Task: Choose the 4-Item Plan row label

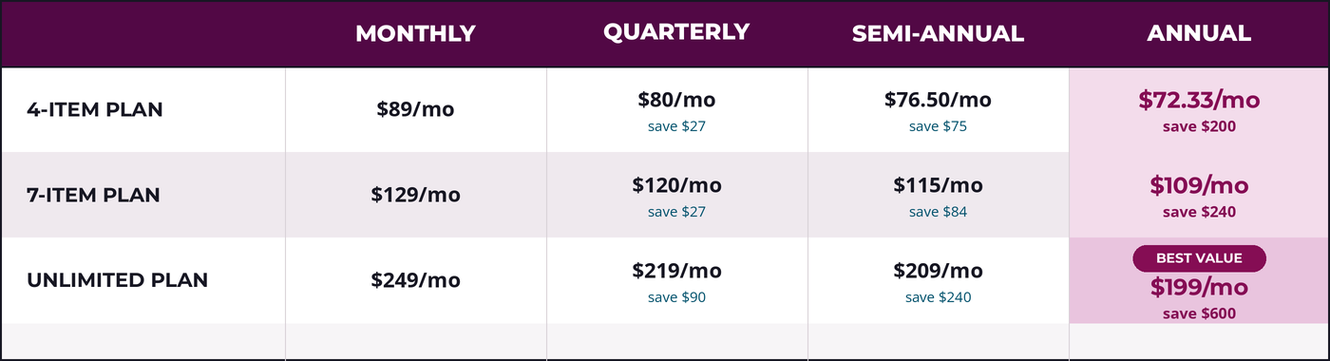Action: pyautogui.click(x=95, y=109)
